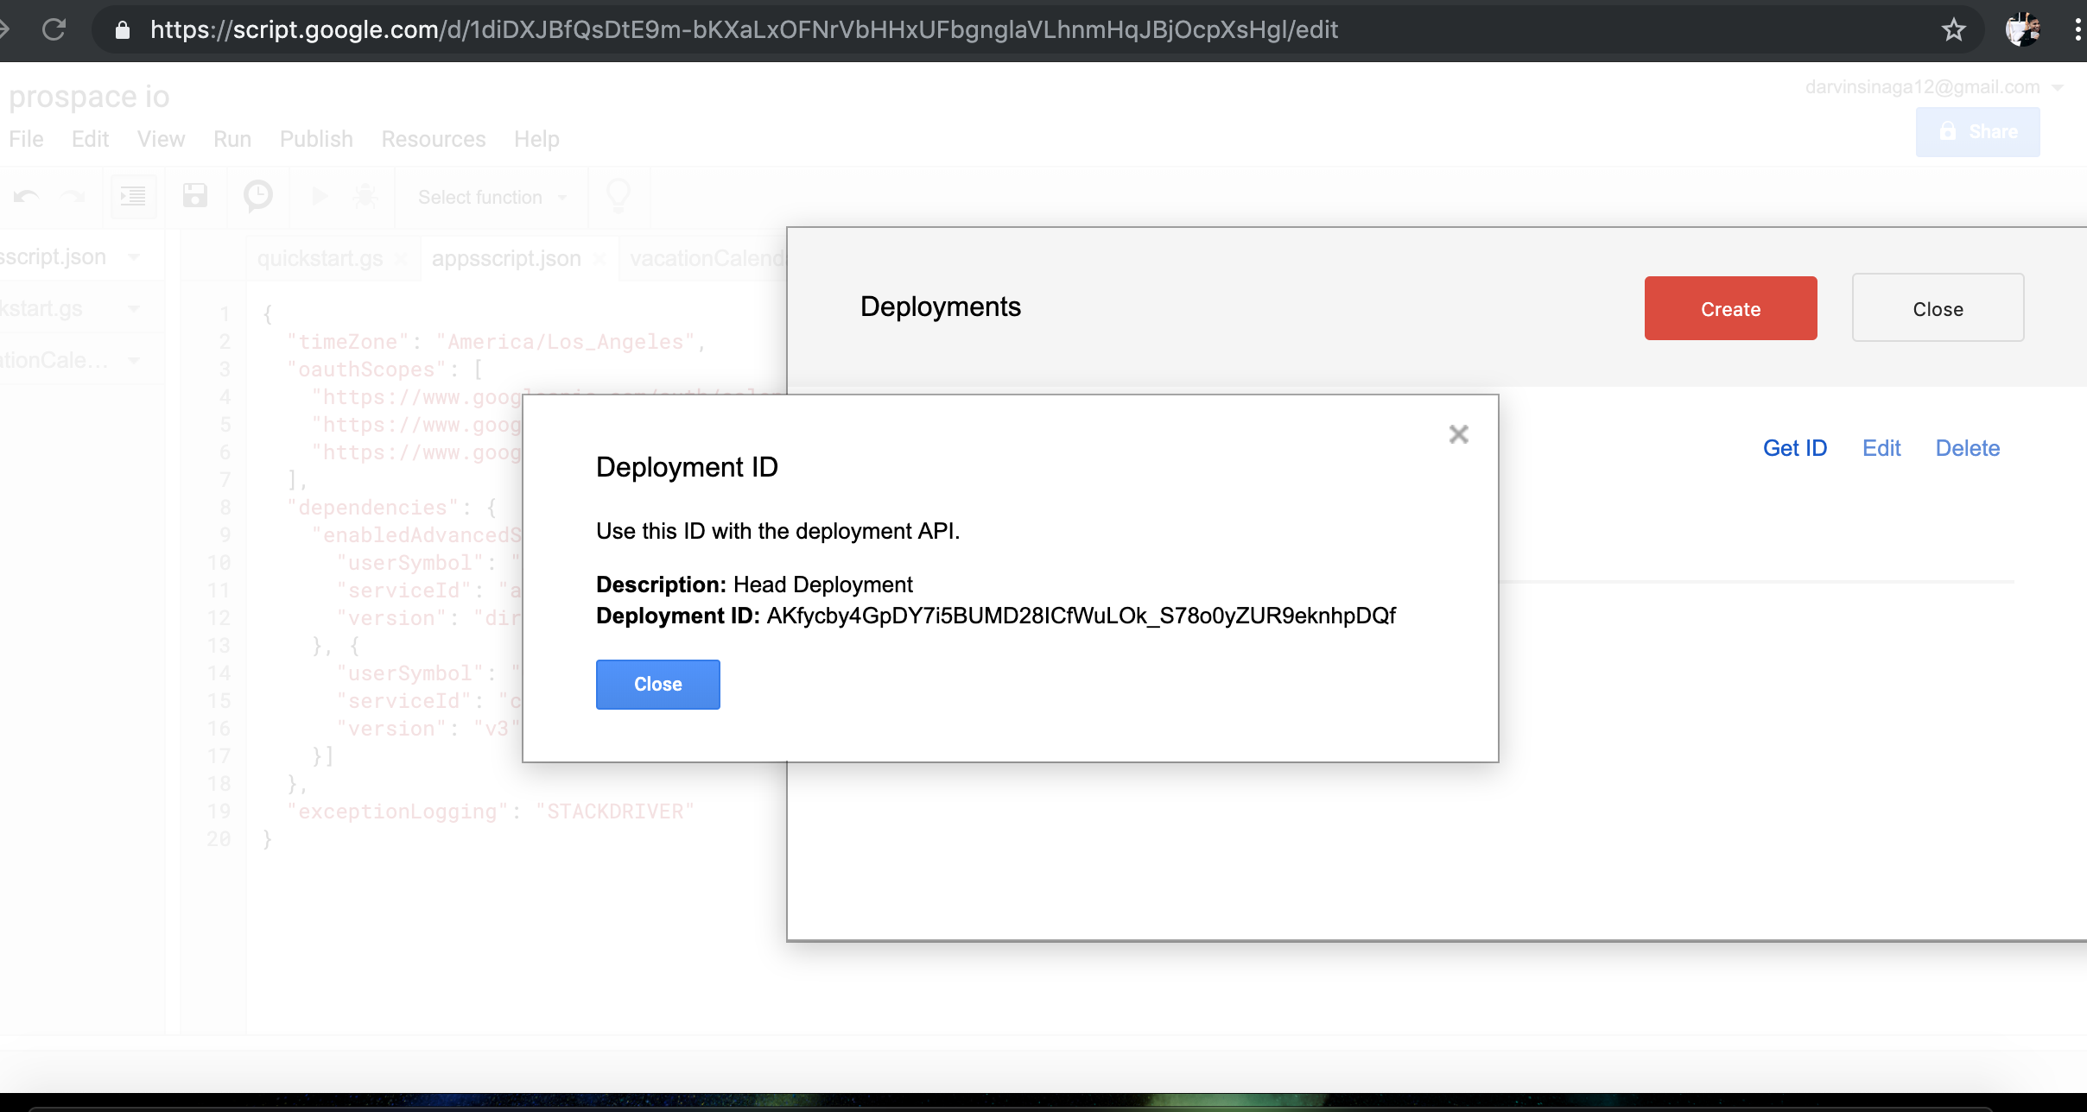This screenshot has width=2087, height=1112.
Task: Save the project using the floppy disk icon
Action: pos(195,196)
